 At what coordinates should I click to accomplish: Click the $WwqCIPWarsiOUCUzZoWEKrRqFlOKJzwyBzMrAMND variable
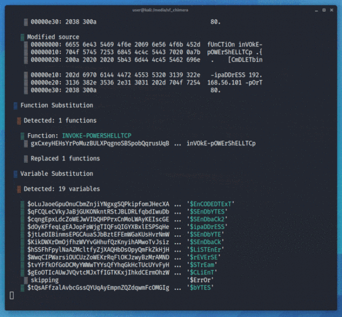[x=98, y=257]
